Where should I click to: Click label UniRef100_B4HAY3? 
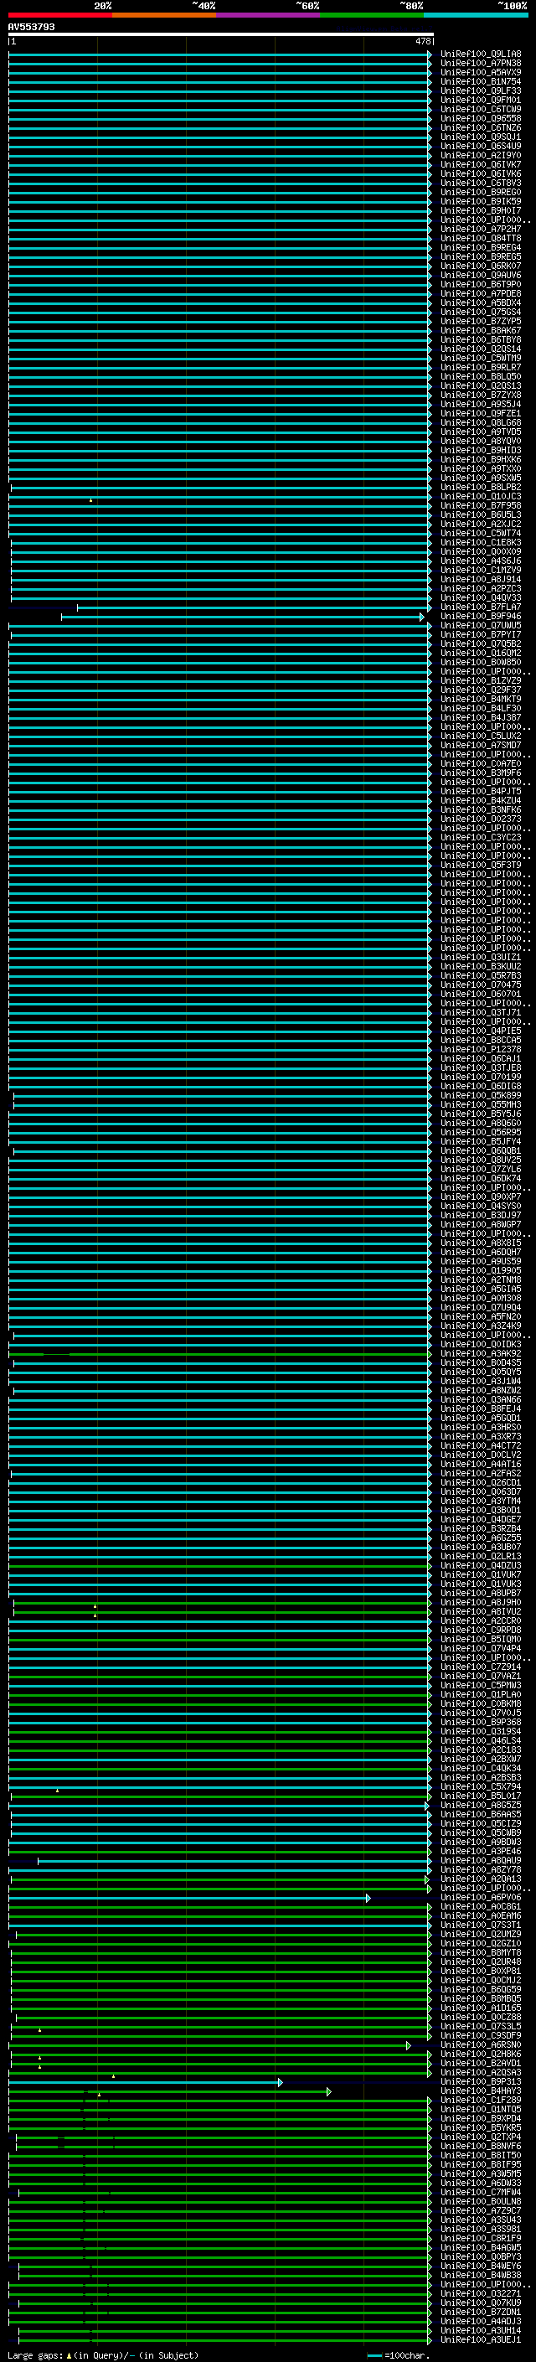481,2091
